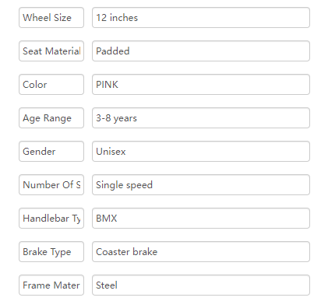Focus the Brake Type name field

(51, 252)
